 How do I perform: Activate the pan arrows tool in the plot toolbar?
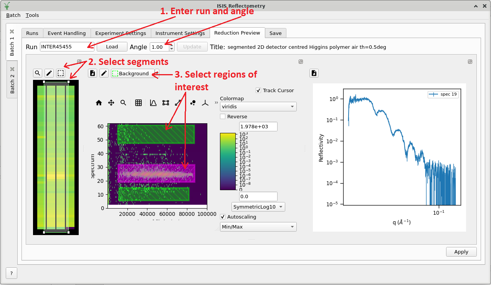click(111, 103)
